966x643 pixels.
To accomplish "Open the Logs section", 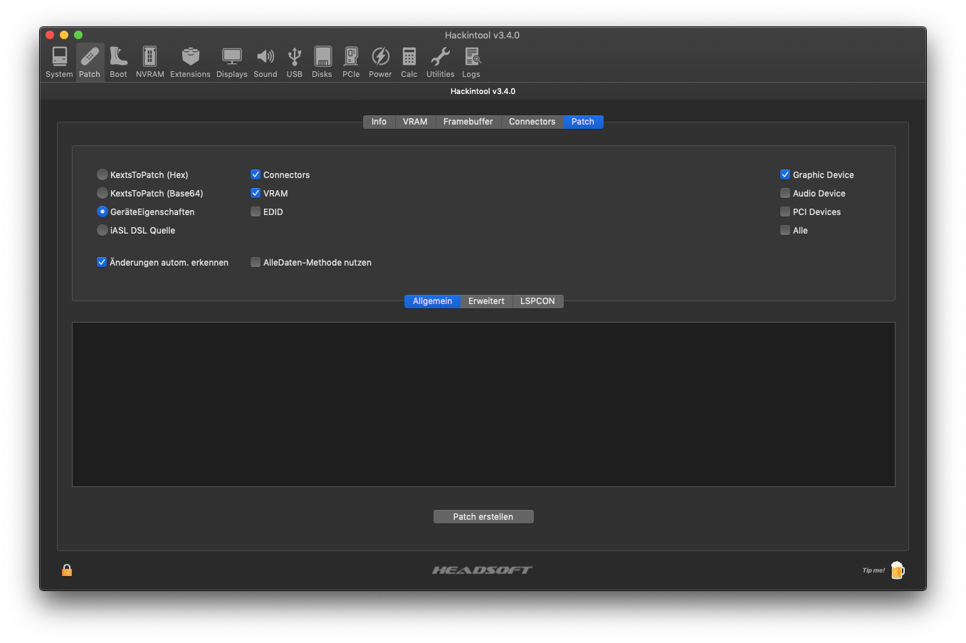I will tap(471, 62).
